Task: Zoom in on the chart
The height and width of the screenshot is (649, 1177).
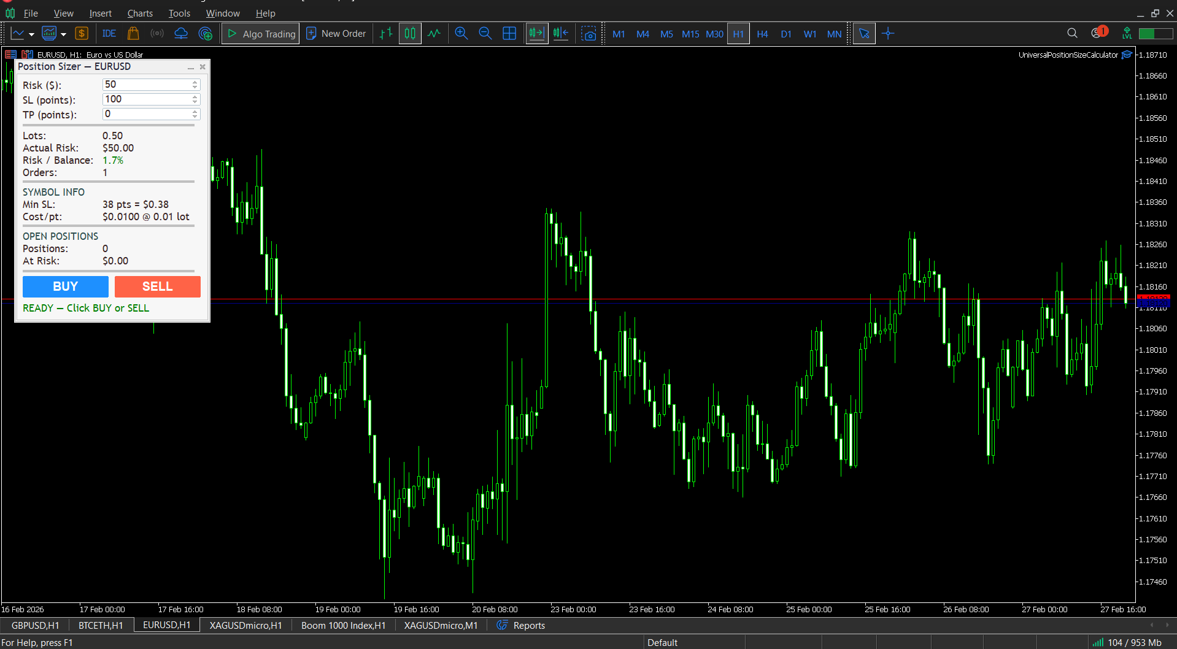Action: pos(461,34)
